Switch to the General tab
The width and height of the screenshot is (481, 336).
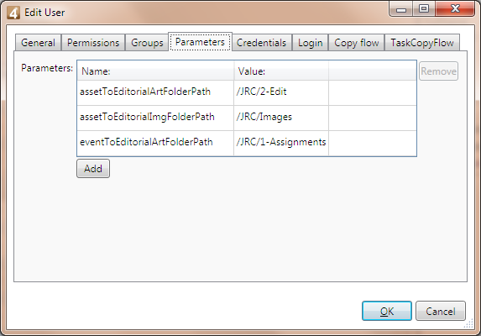(x=38, y=43)
